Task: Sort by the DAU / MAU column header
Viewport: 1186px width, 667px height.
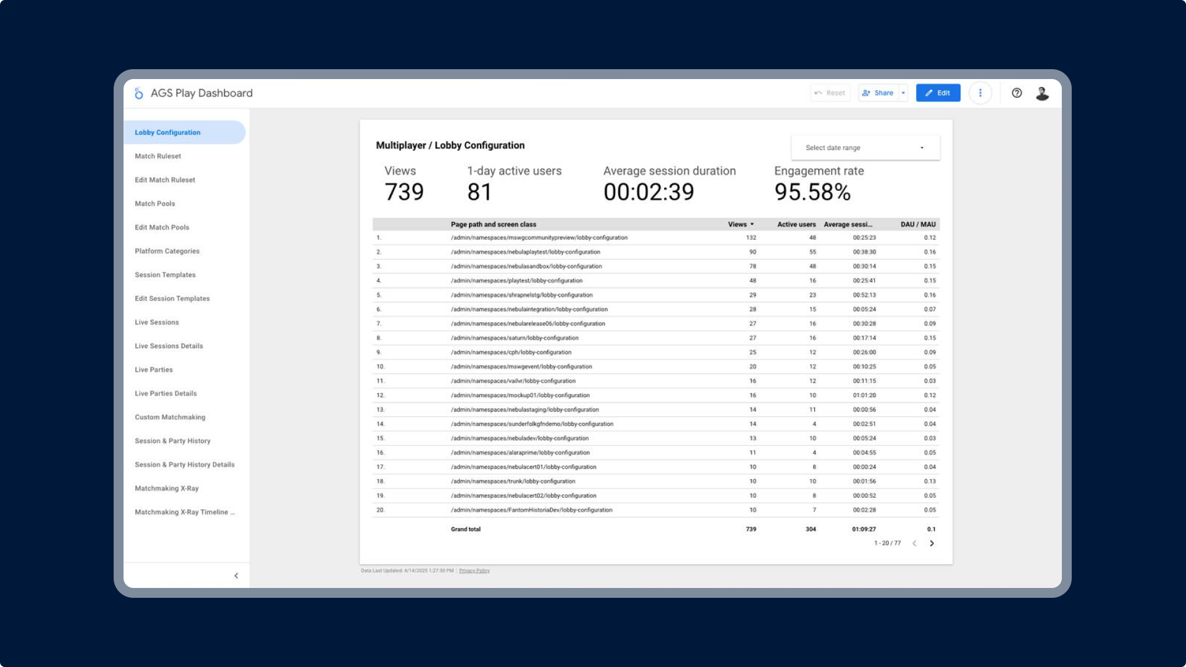Action: [918, 225]
